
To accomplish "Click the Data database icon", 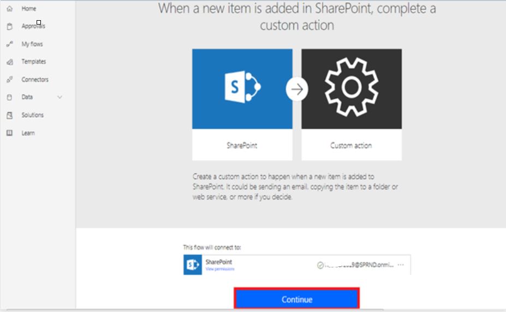I will (x=10, y=97).
